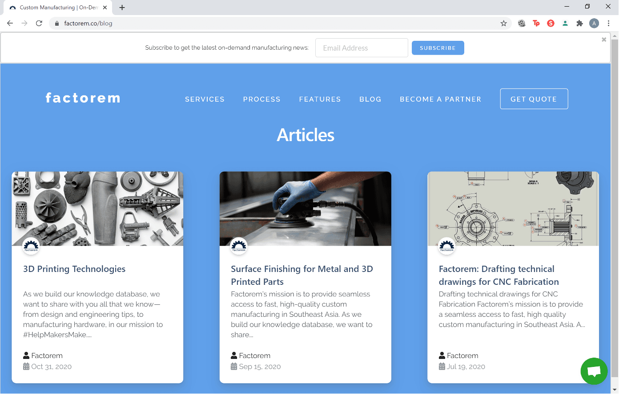Open the 3D Printing Technologies article title
Viewport: 619px width, 394px height.
point(74,269)
